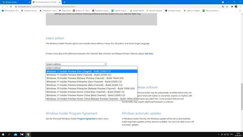Reload the page with refresh icon
Viewport: 243px width, 137px height.
point(11,7)
